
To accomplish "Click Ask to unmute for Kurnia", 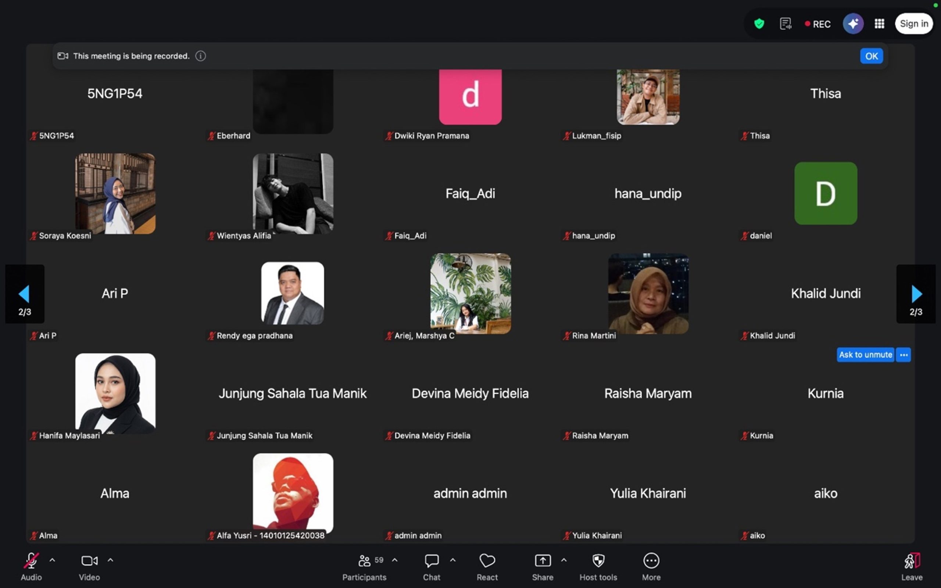I will (865, 355).
